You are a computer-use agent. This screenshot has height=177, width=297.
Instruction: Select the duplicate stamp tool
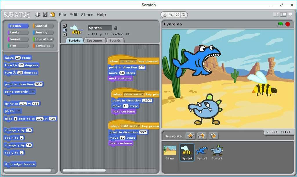tap(165, 15)
